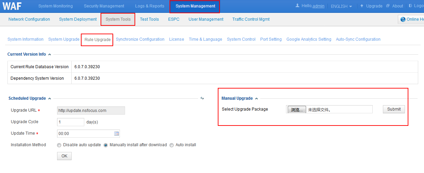The width and height of the screenshot is (424, 173).
Task: Choose the Auto install radio button
Action: 172,145
